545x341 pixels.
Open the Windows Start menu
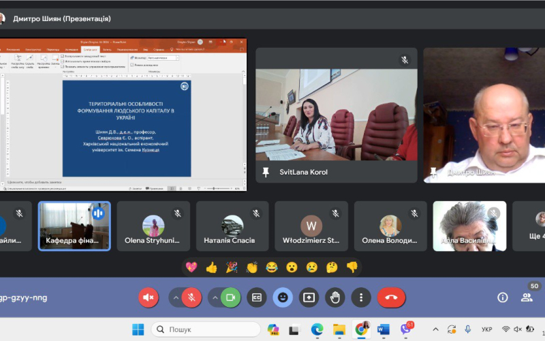pyautogui.click(x=138, y=329)
